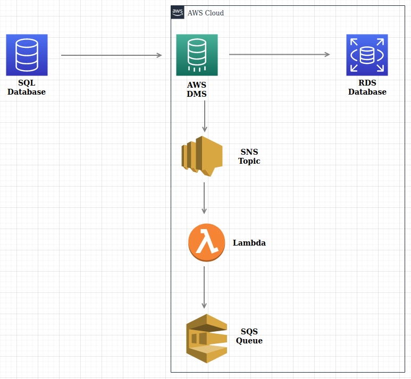Select the "AWS DMS" text label
Screen dimensions: 411x379
click(x=197, y=90)
